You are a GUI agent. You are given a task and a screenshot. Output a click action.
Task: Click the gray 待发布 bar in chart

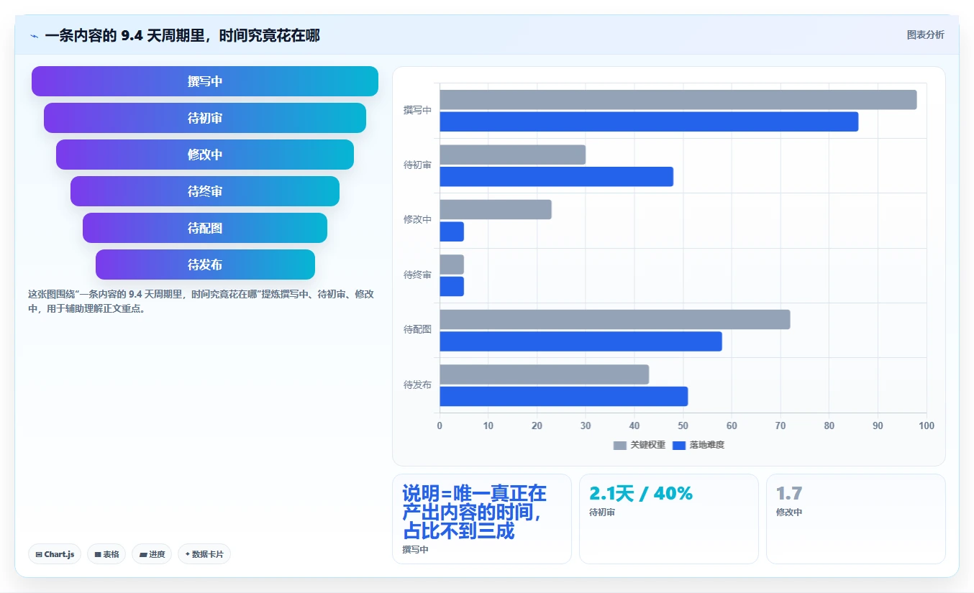click(545, 374)
